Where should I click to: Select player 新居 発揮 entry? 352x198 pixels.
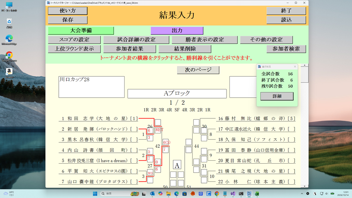point(99,129)
